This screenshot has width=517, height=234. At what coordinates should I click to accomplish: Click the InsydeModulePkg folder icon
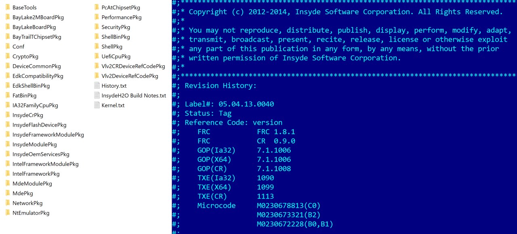(7, 144)
